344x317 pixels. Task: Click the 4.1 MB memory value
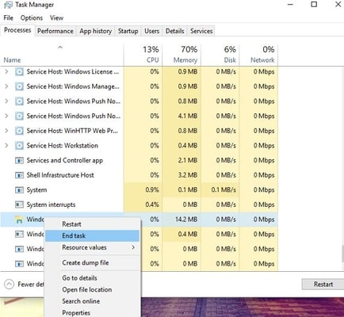point(188,116)
